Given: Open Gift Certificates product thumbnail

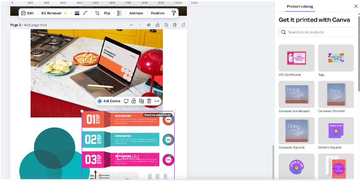Looking at the screenshot, I should [x=296, y=58].
